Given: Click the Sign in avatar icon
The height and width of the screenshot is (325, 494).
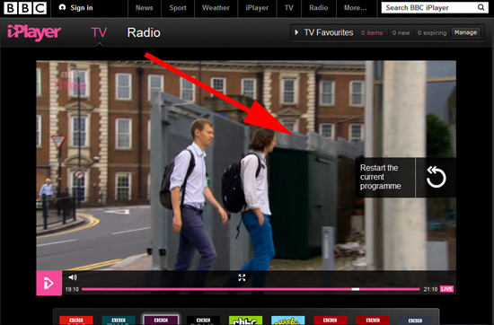Looking at the screenshot, I should click(62, 7).
